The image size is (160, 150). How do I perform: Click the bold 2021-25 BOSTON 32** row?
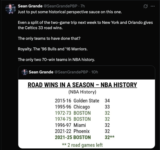coord(85,137)
